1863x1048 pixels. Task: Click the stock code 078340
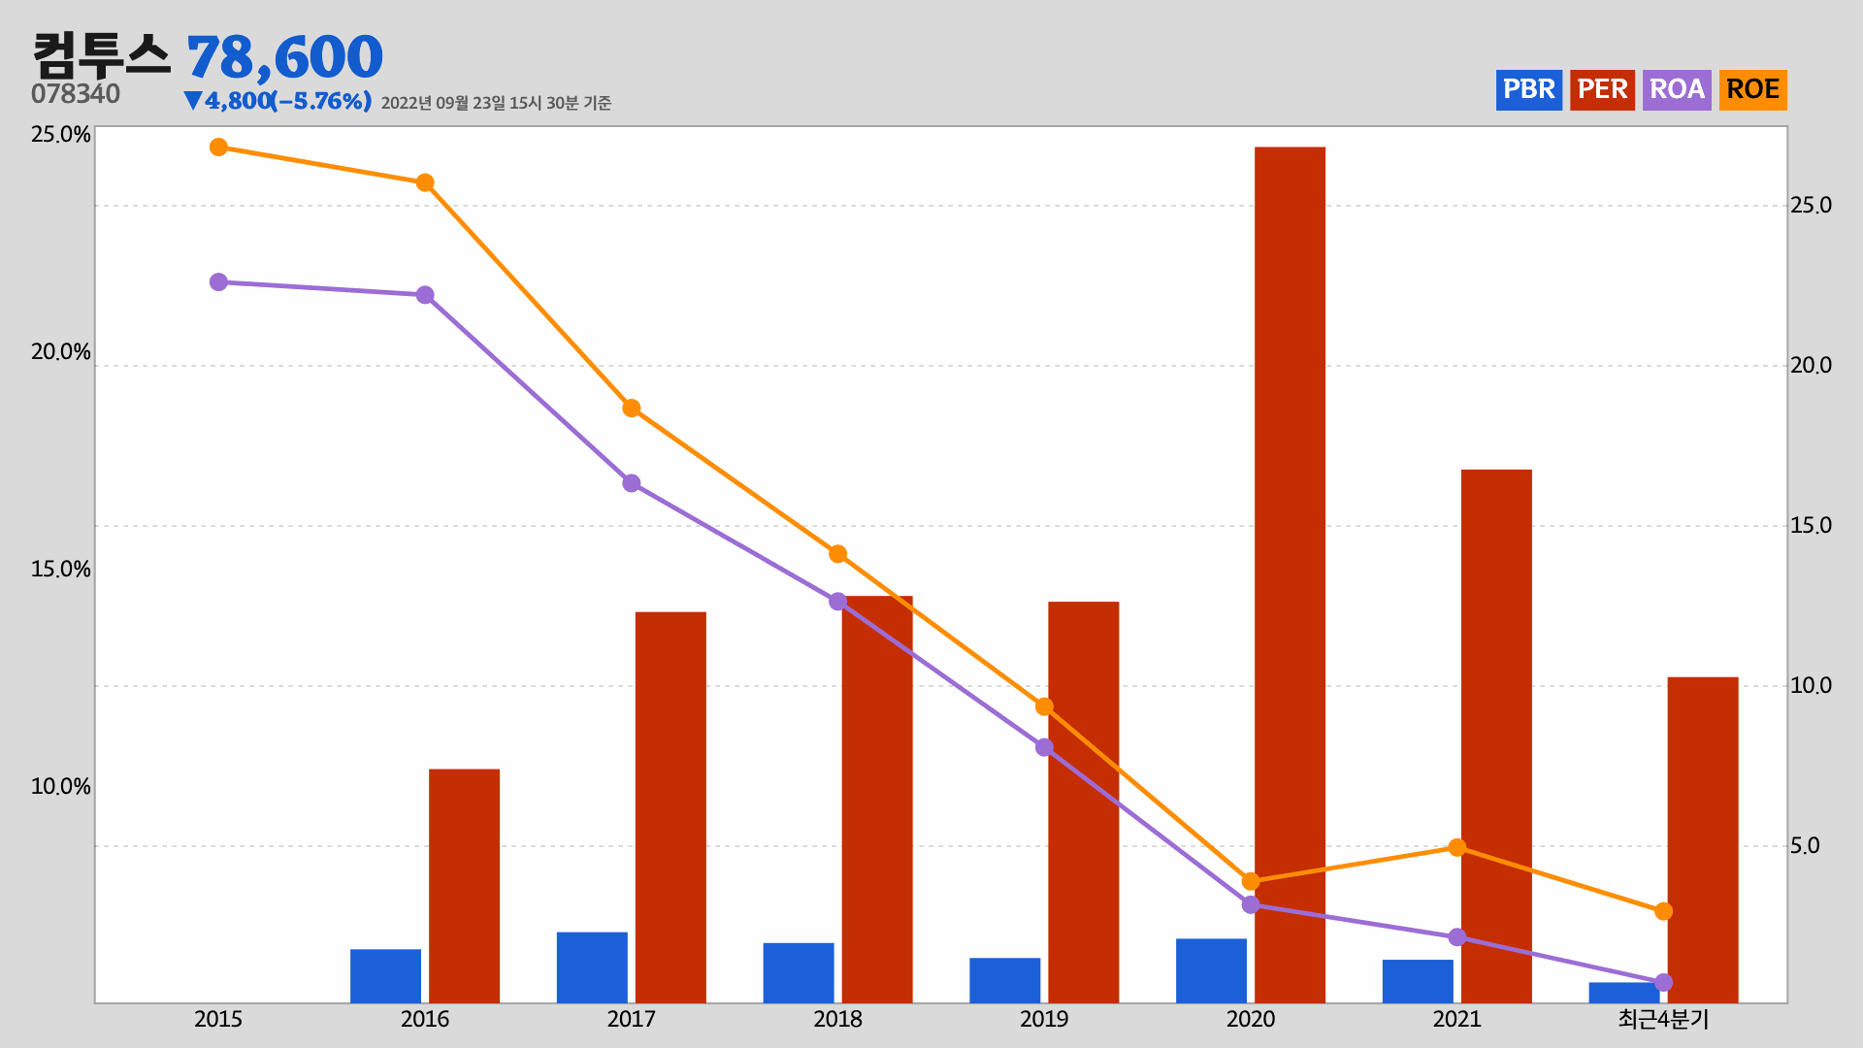(x=76, y=94)
